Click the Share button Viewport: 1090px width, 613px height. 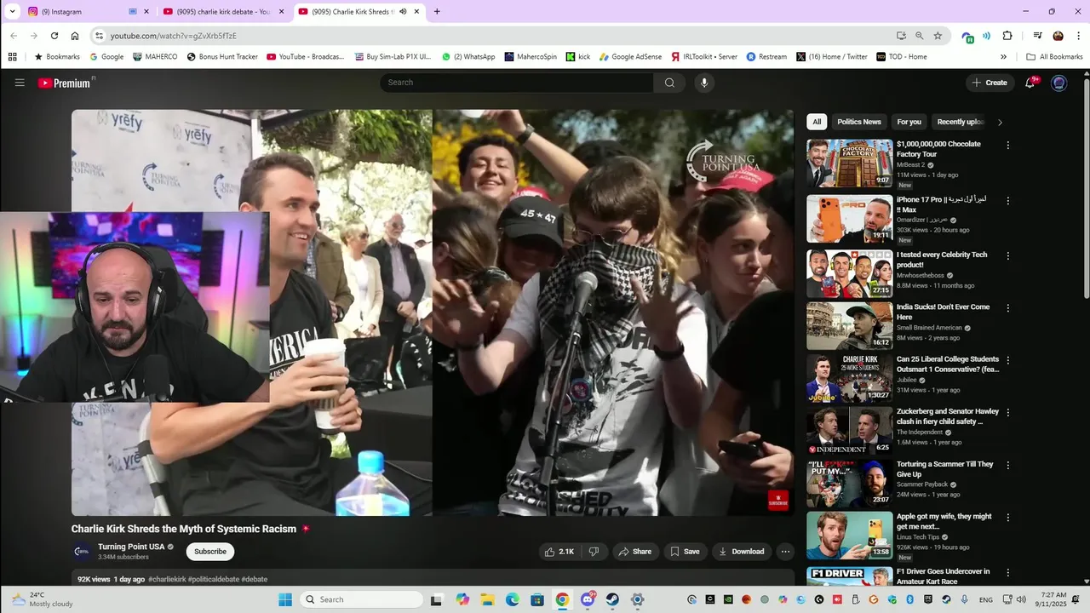634,552
